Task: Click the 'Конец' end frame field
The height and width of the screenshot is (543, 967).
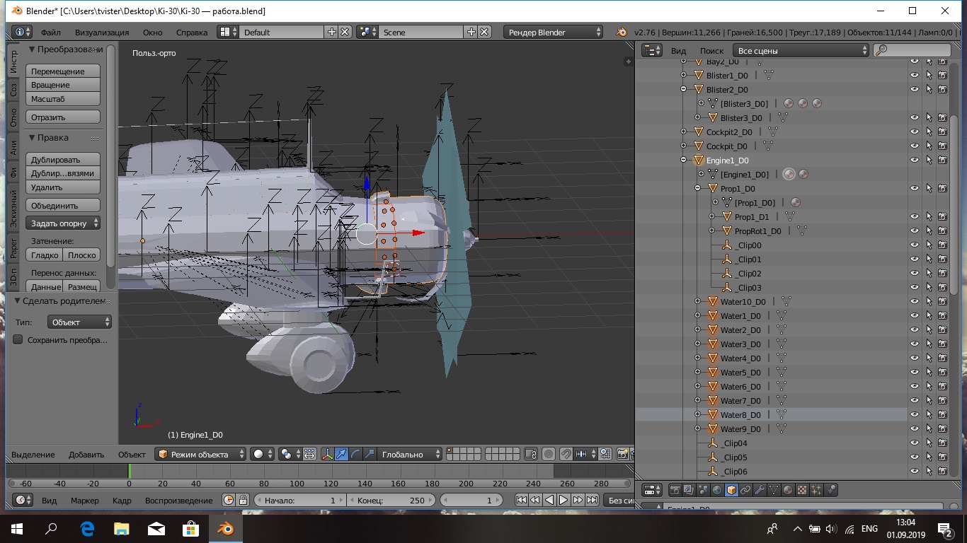Action: tap(391, 500)
